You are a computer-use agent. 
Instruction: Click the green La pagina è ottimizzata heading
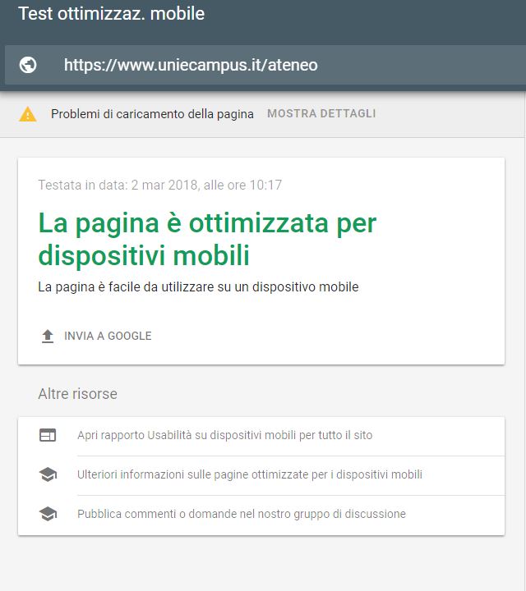click(x=207, y=240)
